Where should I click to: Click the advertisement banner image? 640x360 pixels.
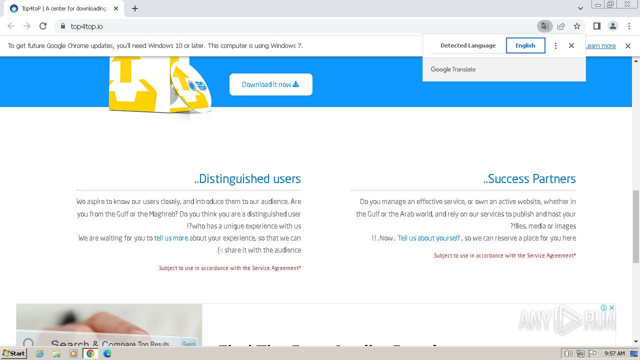tap(109, 325)
